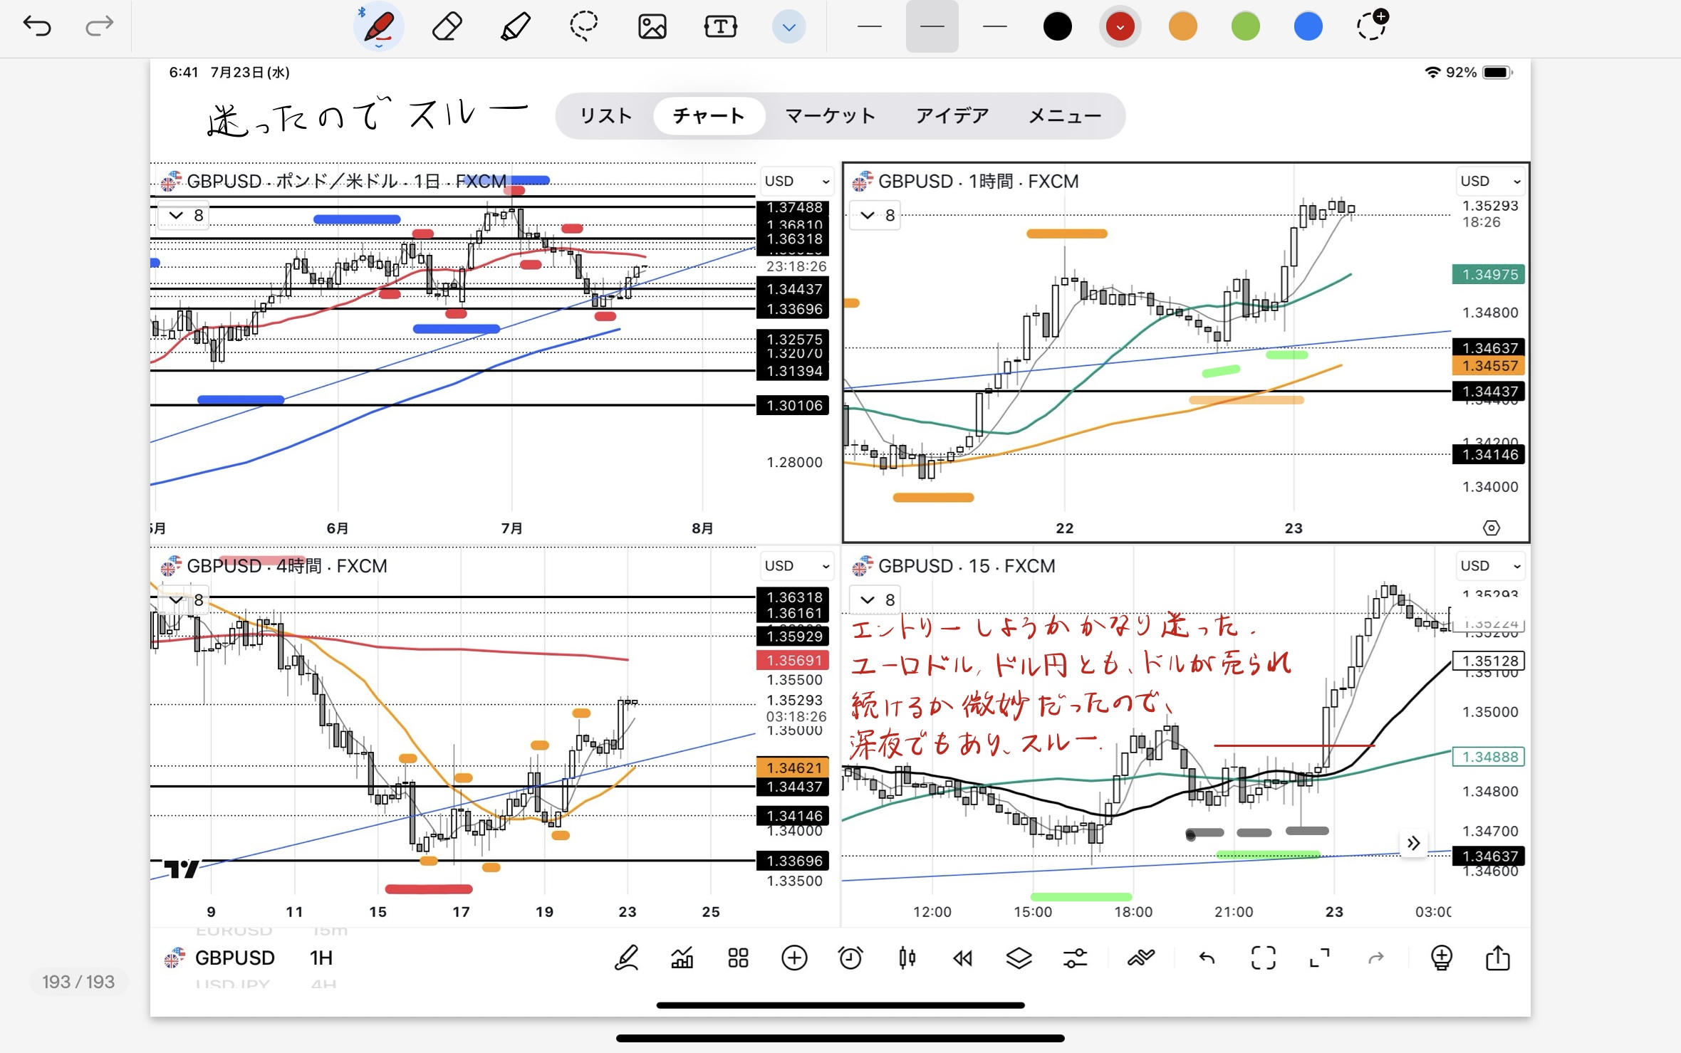Image resolution: width=1681 pixels, height=1053 pixels.
Task: Open USD currency dropdown on 15 minute chart
Action: (x=1490, y=565)
